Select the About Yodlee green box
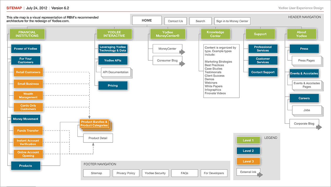 click(301, 34)
